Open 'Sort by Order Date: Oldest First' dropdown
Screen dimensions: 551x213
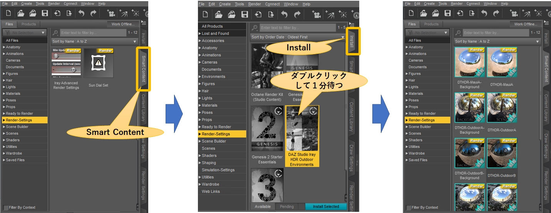(297, 37)
